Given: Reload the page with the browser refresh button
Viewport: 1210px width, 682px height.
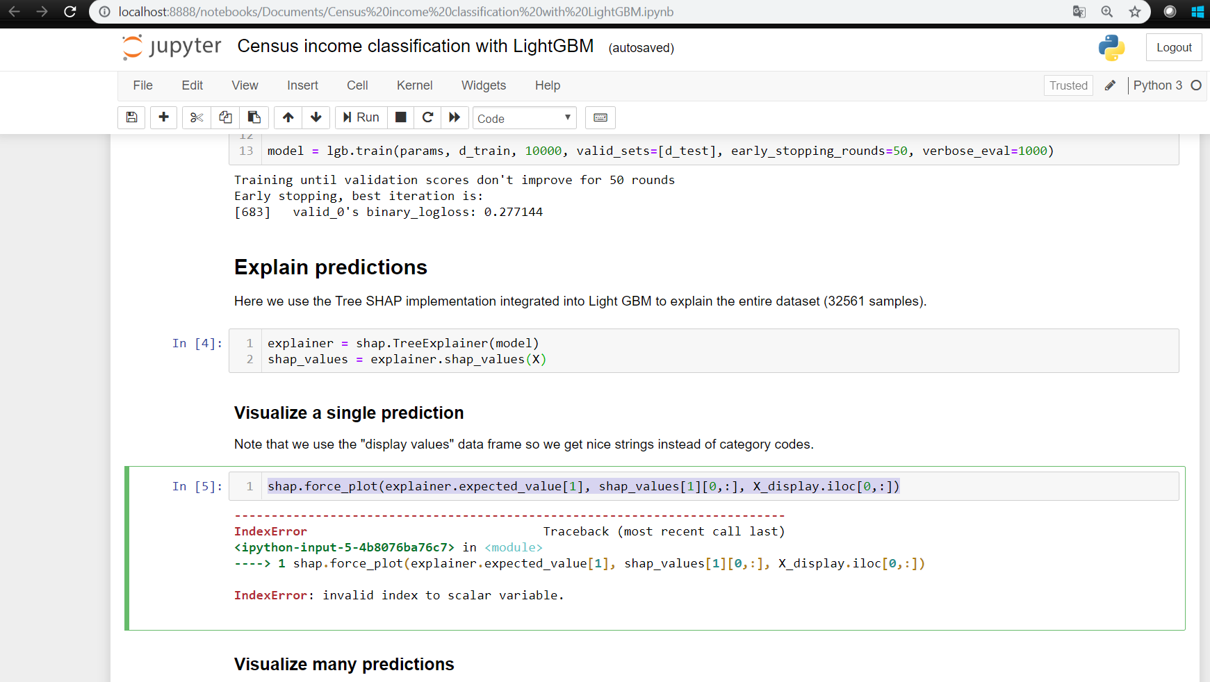Looking at the screenshot, I should pos(70,11).
